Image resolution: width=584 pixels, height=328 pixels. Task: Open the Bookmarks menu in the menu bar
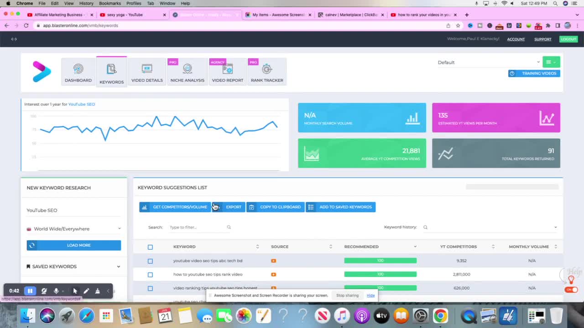[110, 3]
